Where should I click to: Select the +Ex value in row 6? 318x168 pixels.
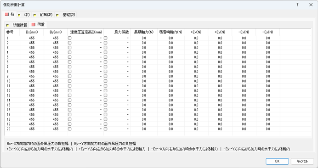196,62
